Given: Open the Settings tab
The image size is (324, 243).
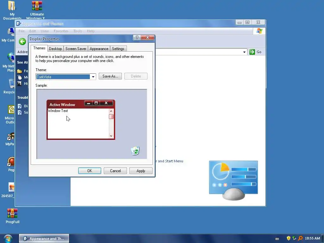Looking at the screenshot, I should pos(118,49).
